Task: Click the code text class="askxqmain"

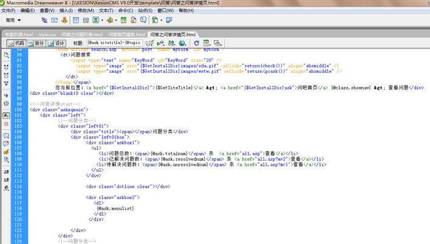Action: (x=64, y=110)
